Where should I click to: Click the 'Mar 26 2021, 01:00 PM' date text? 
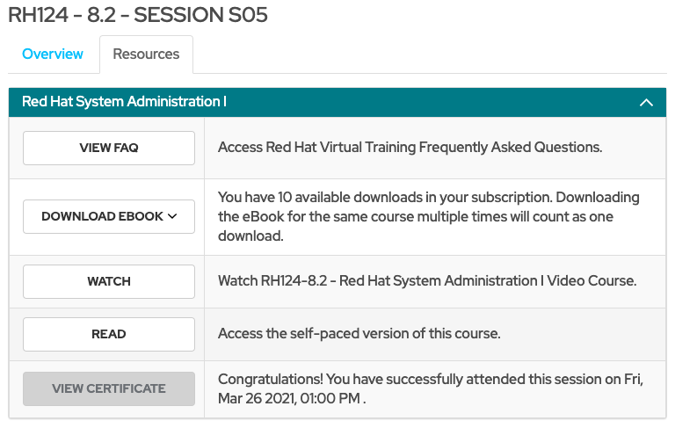pyautogui.click(x=290, y=398)
